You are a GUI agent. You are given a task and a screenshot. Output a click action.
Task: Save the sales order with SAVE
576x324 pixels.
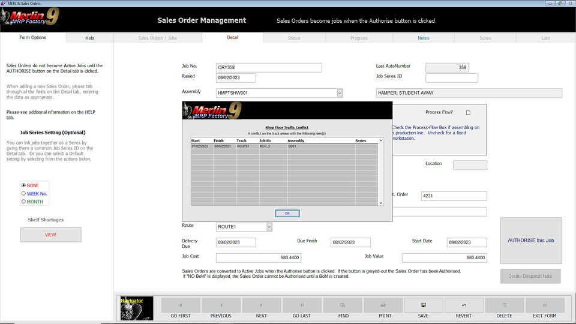tap(424, 305)
